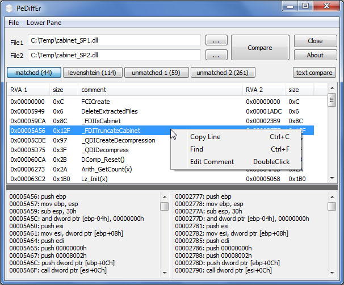
Task: Click line 00005A56: push ebp
Action: [x=37, y=196]
